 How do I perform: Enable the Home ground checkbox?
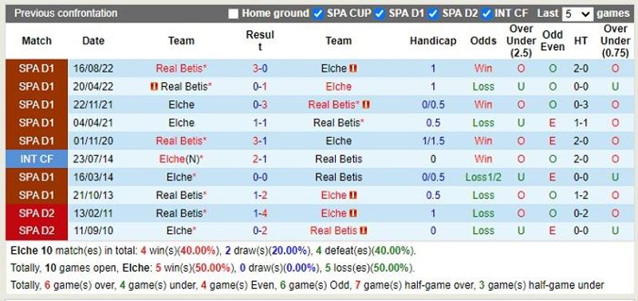(233, 14)
